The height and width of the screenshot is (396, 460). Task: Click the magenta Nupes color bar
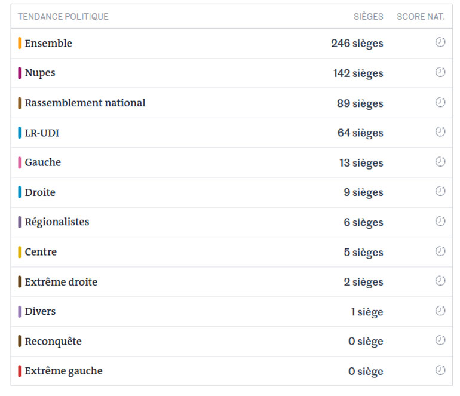(x=20, y=73)
